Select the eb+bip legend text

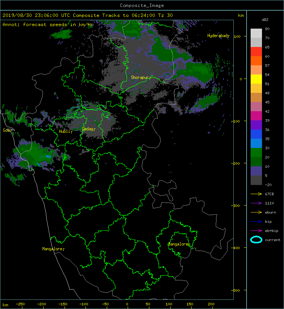coord(272,231)
